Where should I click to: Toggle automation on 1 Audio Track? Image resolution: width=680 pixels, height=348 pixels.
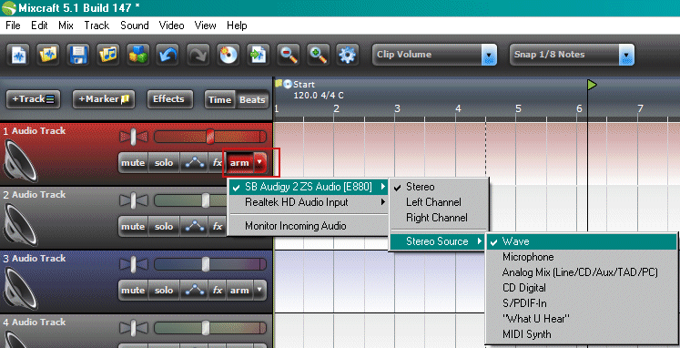[x=195, y=163]
